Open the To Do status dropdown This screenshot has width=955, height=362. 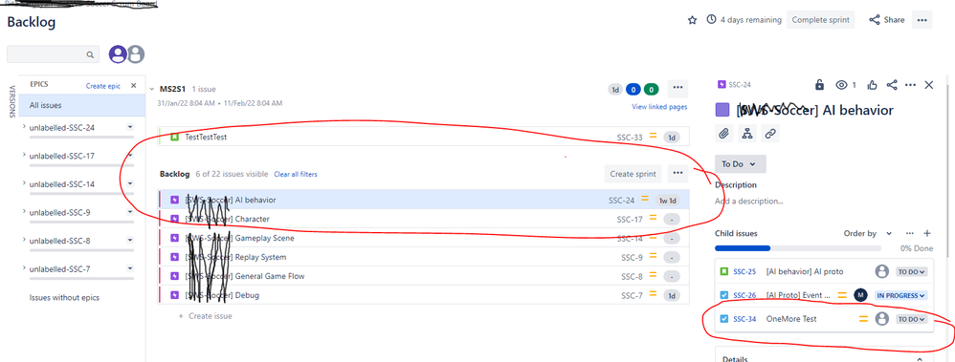pos(740,163)
